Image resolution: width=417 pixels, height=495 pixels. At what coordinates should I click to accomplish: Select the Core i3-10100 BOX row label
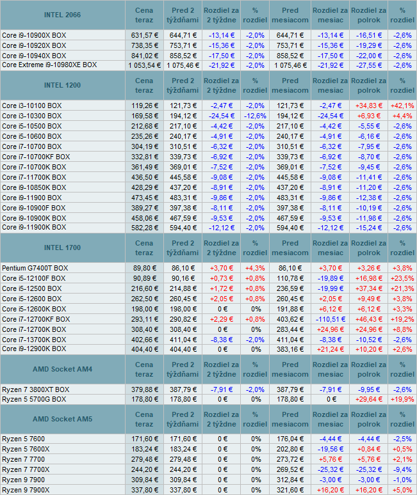pos(31,106)
